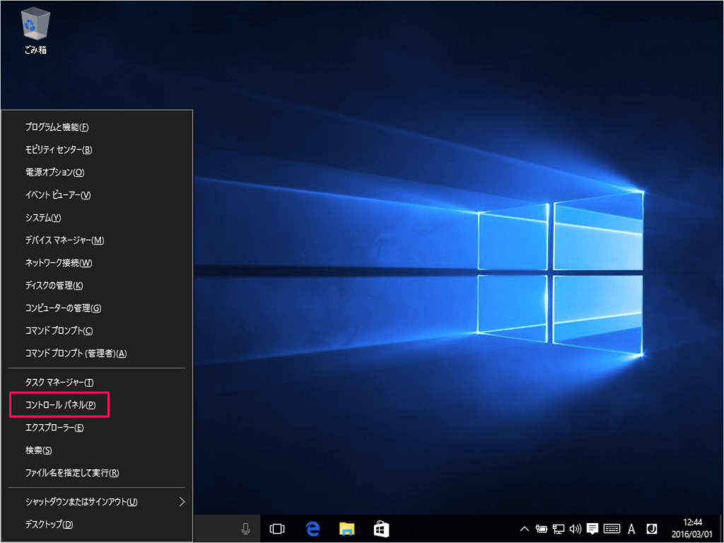This screenshot has height=543, width=724.
Task: Show hidden tray icons with the chevron
Action: click(524, 529)
